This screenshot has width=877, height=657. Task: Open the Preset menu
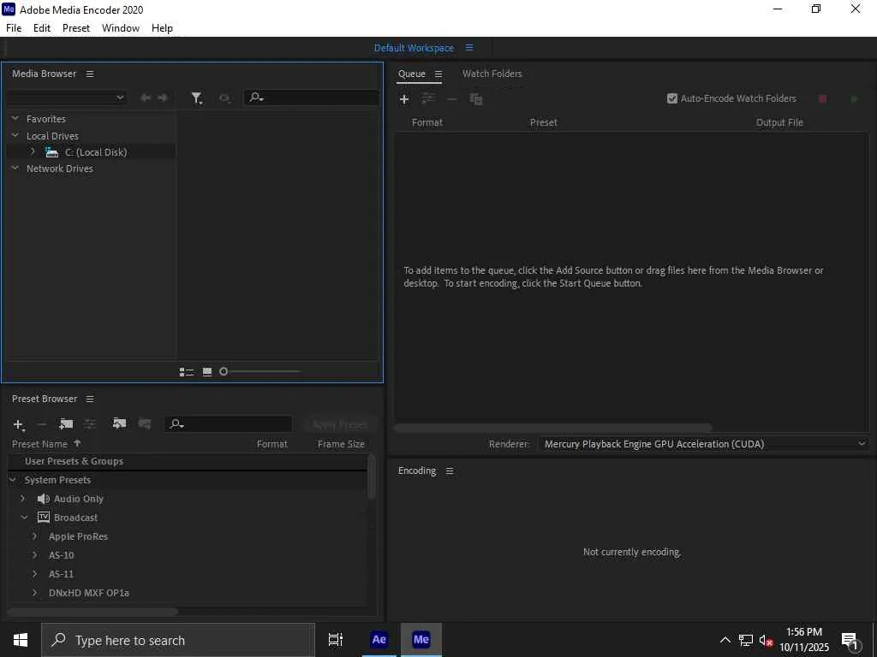(76, 28)
